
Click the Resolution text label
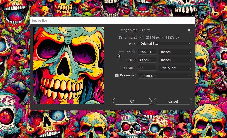[x=128, y=68]
